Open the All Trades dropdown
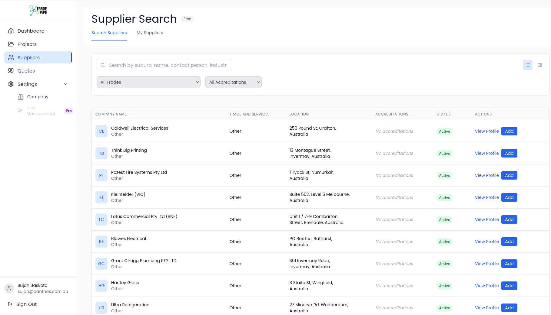Viewport: 551px width, 315px height. (148, 82)
